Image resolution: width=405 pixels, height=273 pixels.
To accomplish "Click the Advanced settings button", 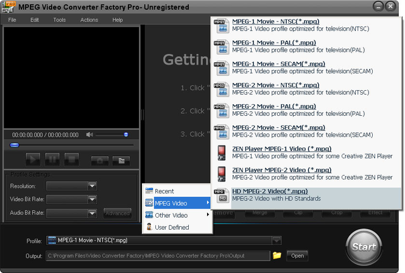I will (118, 213).
